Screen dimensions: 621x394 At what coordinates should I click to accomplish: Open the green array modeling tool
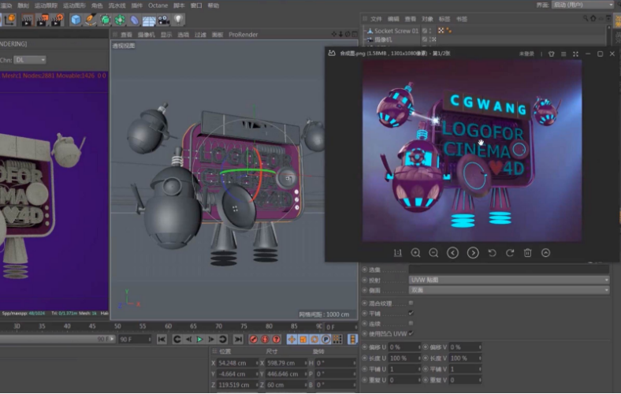click(x=120, y=20)
